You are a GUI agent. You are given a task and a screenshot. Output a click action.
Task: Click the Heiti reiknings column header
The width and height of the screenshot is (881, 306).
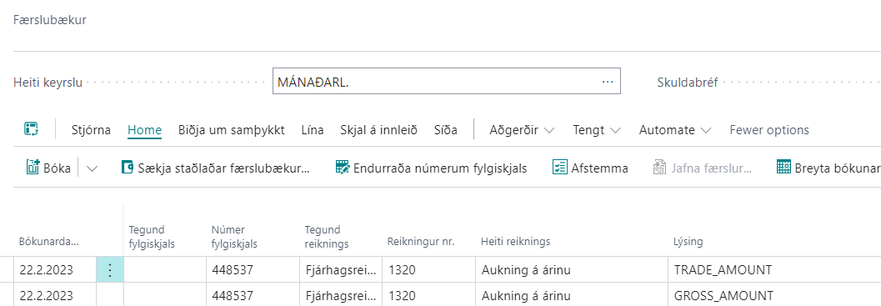tap(516, 242)
